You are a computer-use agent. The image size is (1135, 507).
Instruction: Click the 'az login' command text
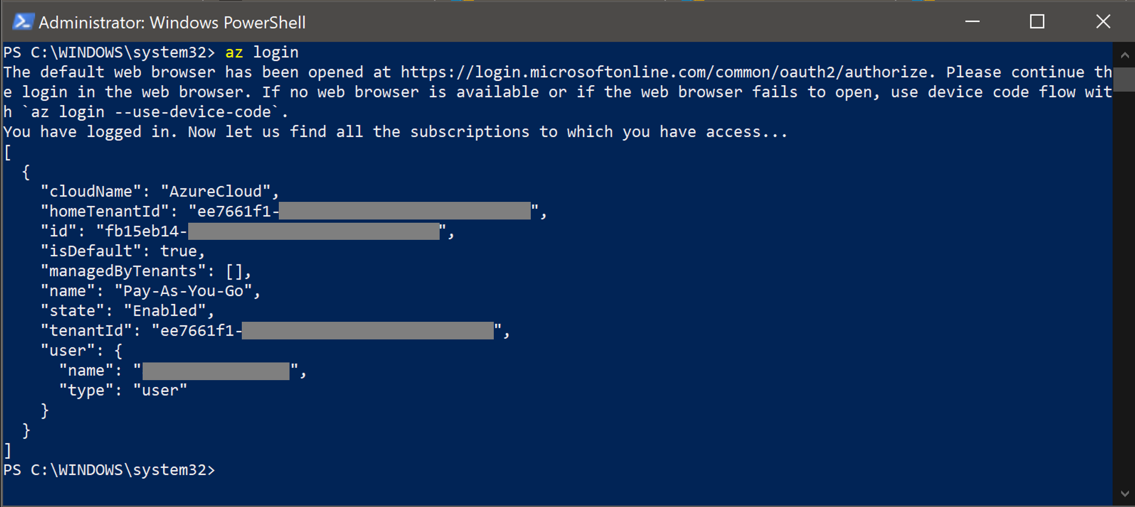(262, 52)
